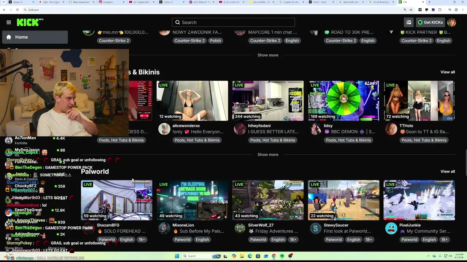The width and height of the screenshot is (467, 262).
Task: Open lidsy channel avatar
Action: pos(315,129)
